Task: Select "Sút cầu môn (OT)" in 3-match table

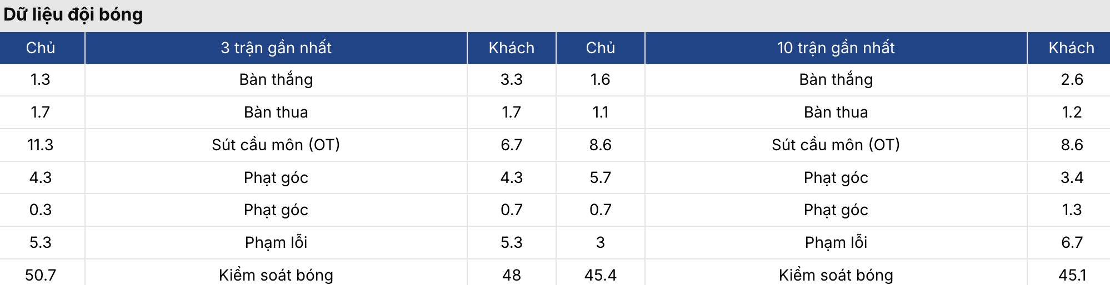Action: point(276,145)
